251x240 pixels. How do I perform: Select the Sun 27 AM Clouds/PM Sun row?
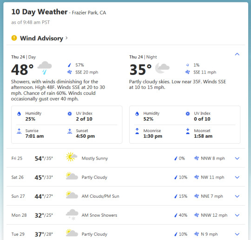126,196
